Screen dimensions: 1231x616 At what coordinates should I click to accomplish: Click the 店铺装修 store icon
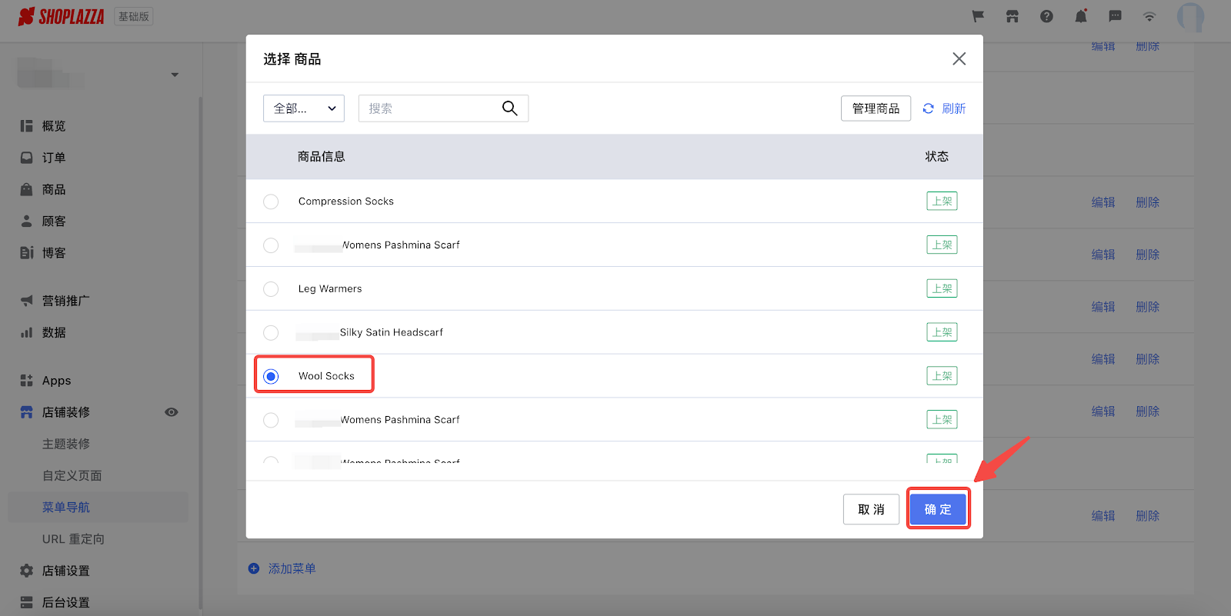pyautogui.click(x=27, y=412)
